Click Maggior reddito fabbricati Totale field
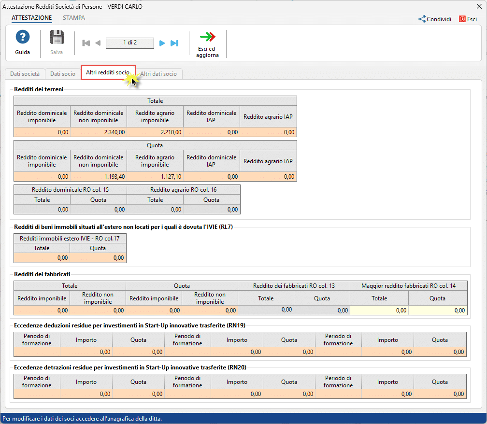This screenshot has width=487, height=424. point(379,311)
